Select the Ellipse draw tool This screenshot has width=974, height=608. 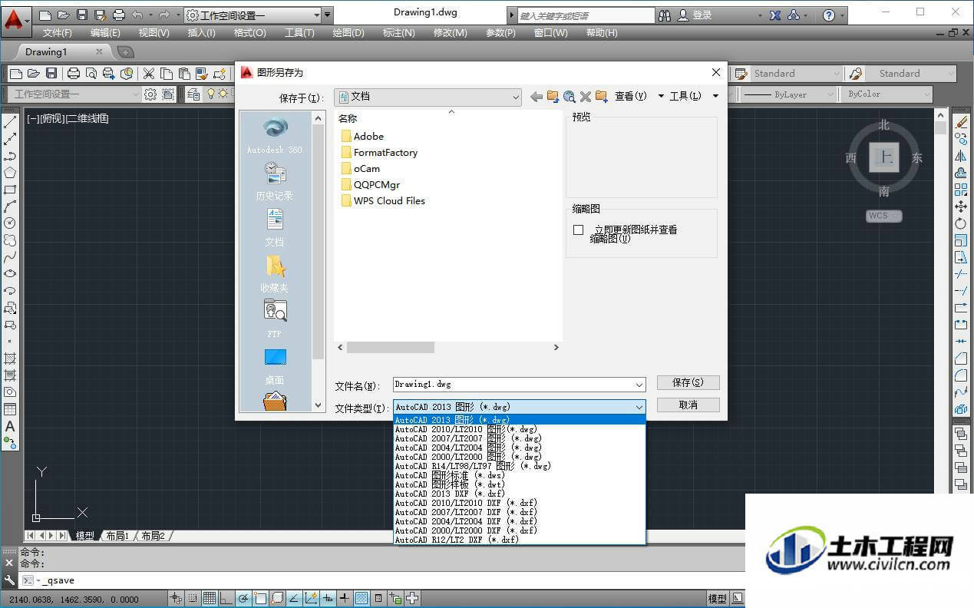tap(10, 274)
